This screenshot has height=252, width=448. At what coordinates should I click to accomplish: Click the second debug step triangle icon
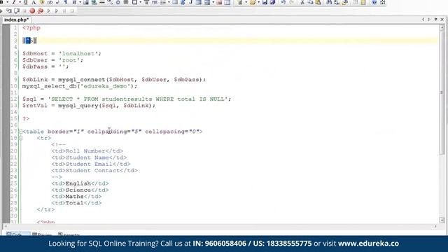pos(57,11)
